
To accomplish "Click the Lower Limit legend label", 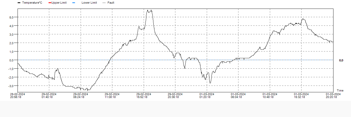I will pos(89,3).
